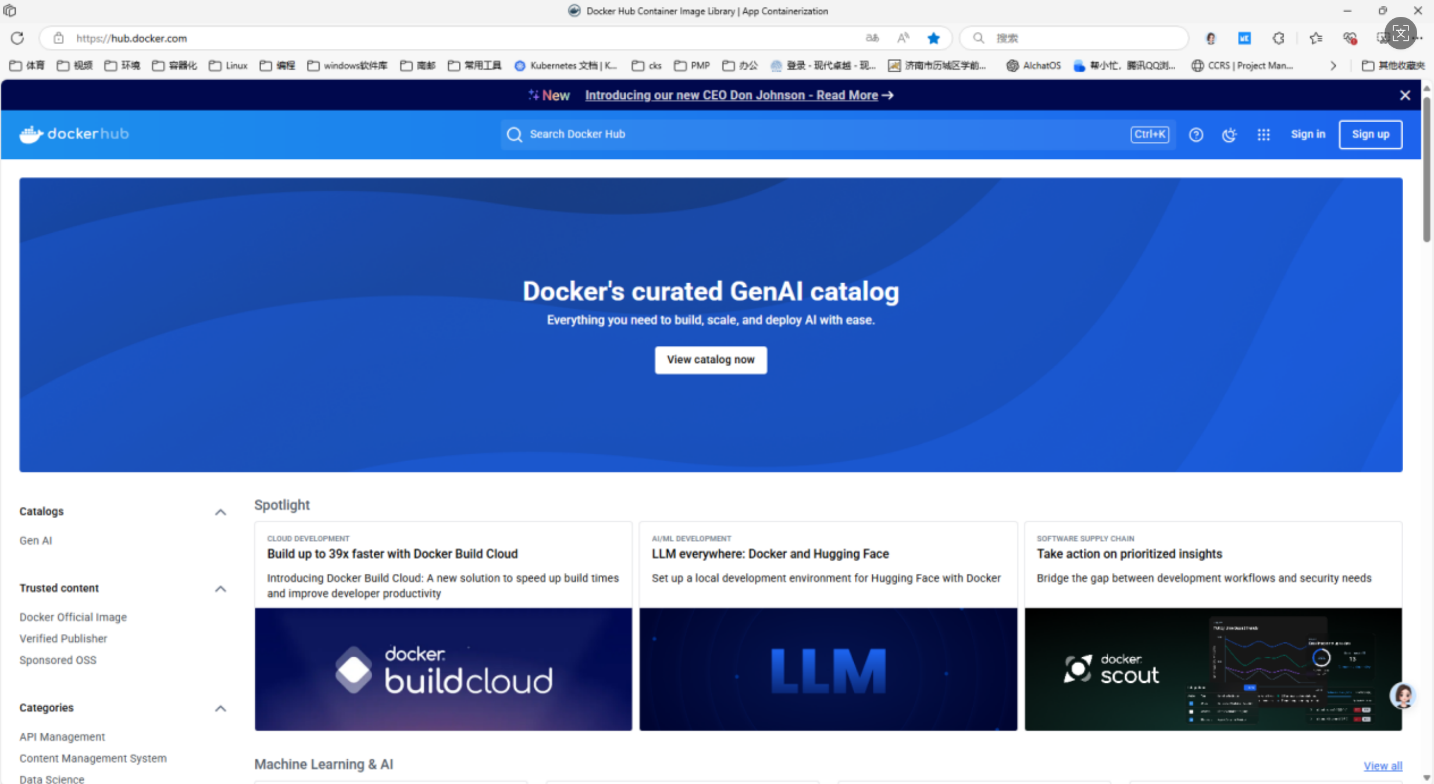Select the Content Management System category
Viewport: 1434px width, 784px height.
point(93,758)
